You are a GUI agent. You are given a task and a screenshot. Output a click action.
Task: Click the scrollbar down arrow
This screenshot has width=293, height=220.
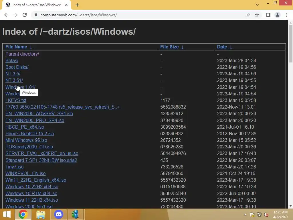pos(290,206)
